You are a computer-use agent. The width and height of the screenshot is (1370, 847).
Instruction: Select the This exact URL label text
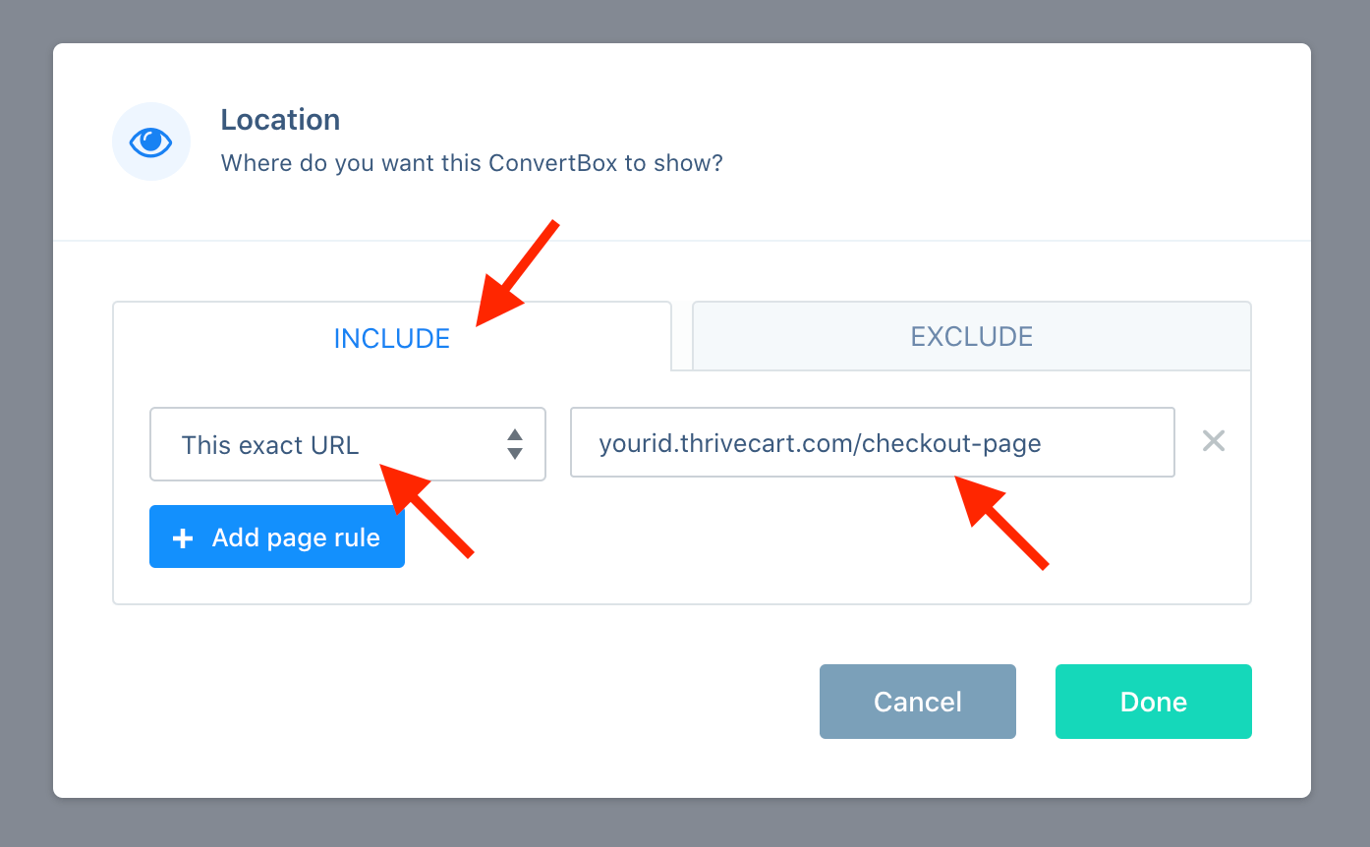click(x=270, y=445)
